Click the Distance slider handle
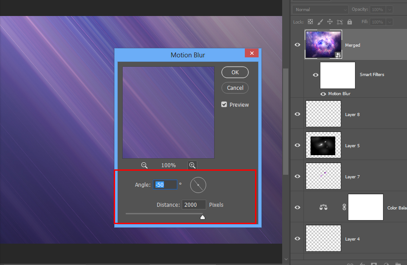 tap(203, 217)
